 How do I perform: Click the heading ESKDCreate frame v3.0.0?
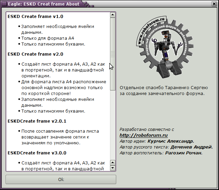pyautogui.click(x=37, y=153)
